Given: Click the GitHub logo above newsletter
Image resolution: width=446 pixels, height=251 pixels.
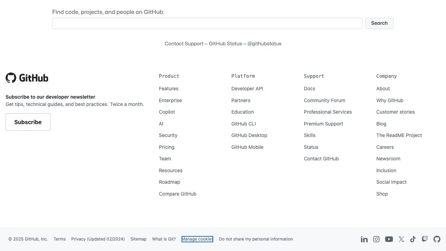Looking at the screenshot, I should tap(27, 78).
